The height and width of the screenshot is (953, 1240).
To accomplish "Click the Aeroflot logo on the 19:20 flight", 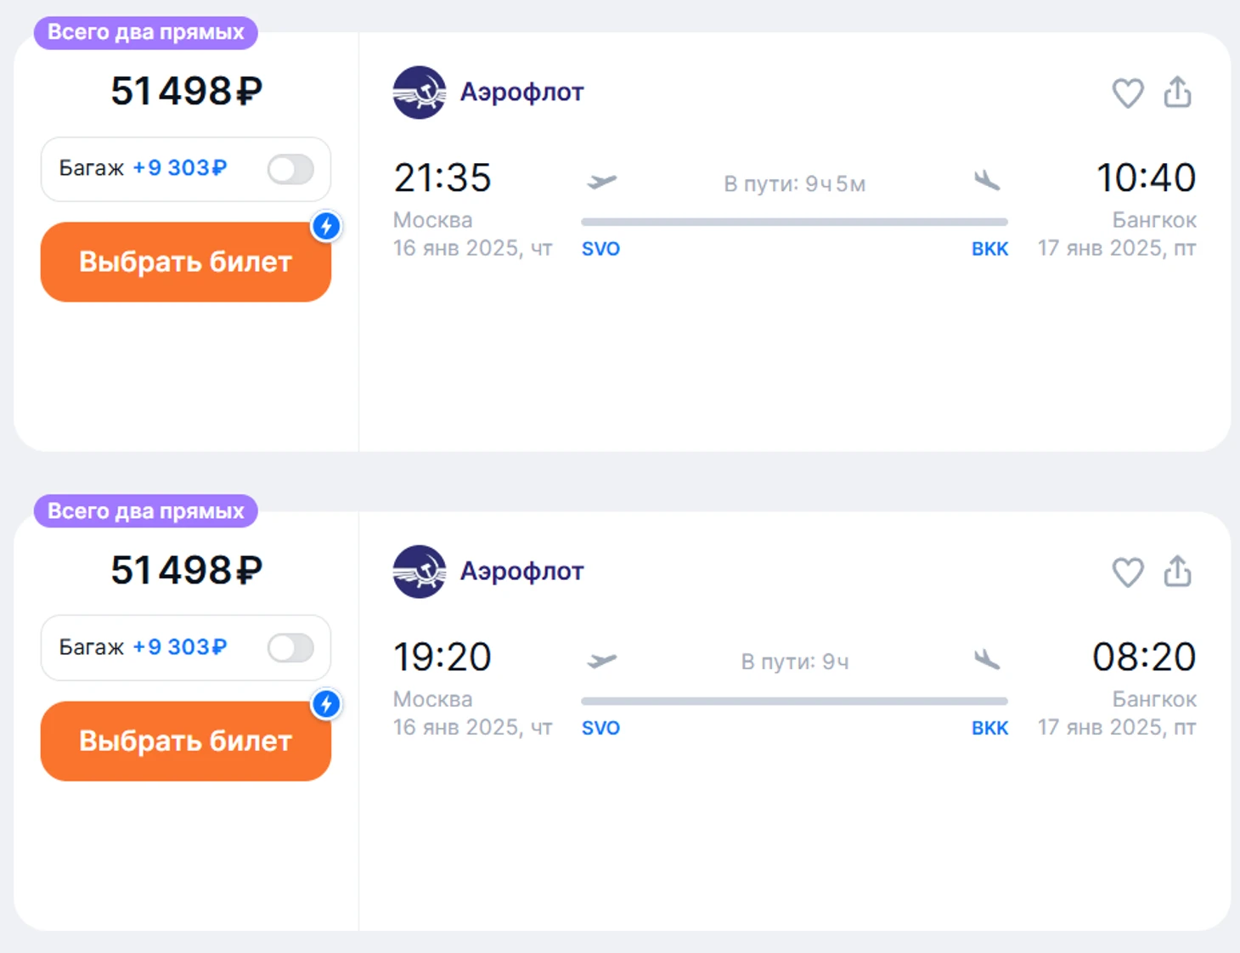I will point(419,572).
